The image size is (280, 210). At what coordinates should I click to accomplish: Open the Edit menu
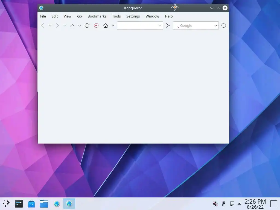(x=55, y=16)
